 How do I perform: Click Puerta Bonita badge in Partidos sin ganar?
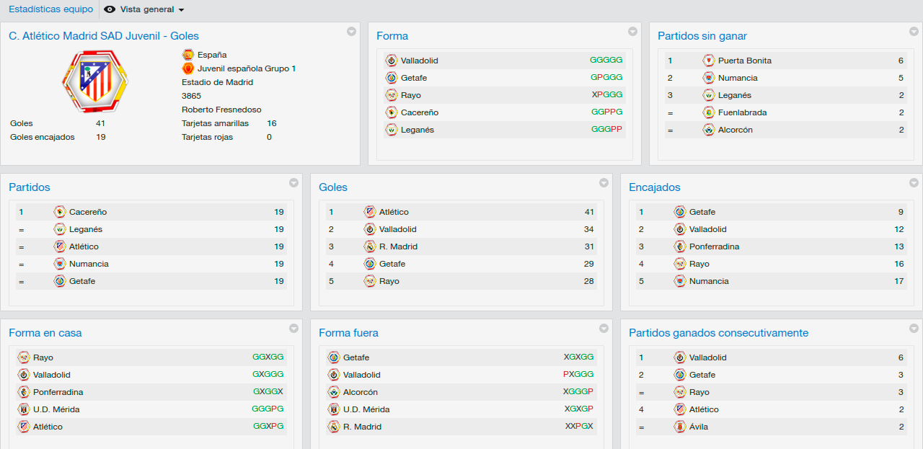(x=709, y=61)
